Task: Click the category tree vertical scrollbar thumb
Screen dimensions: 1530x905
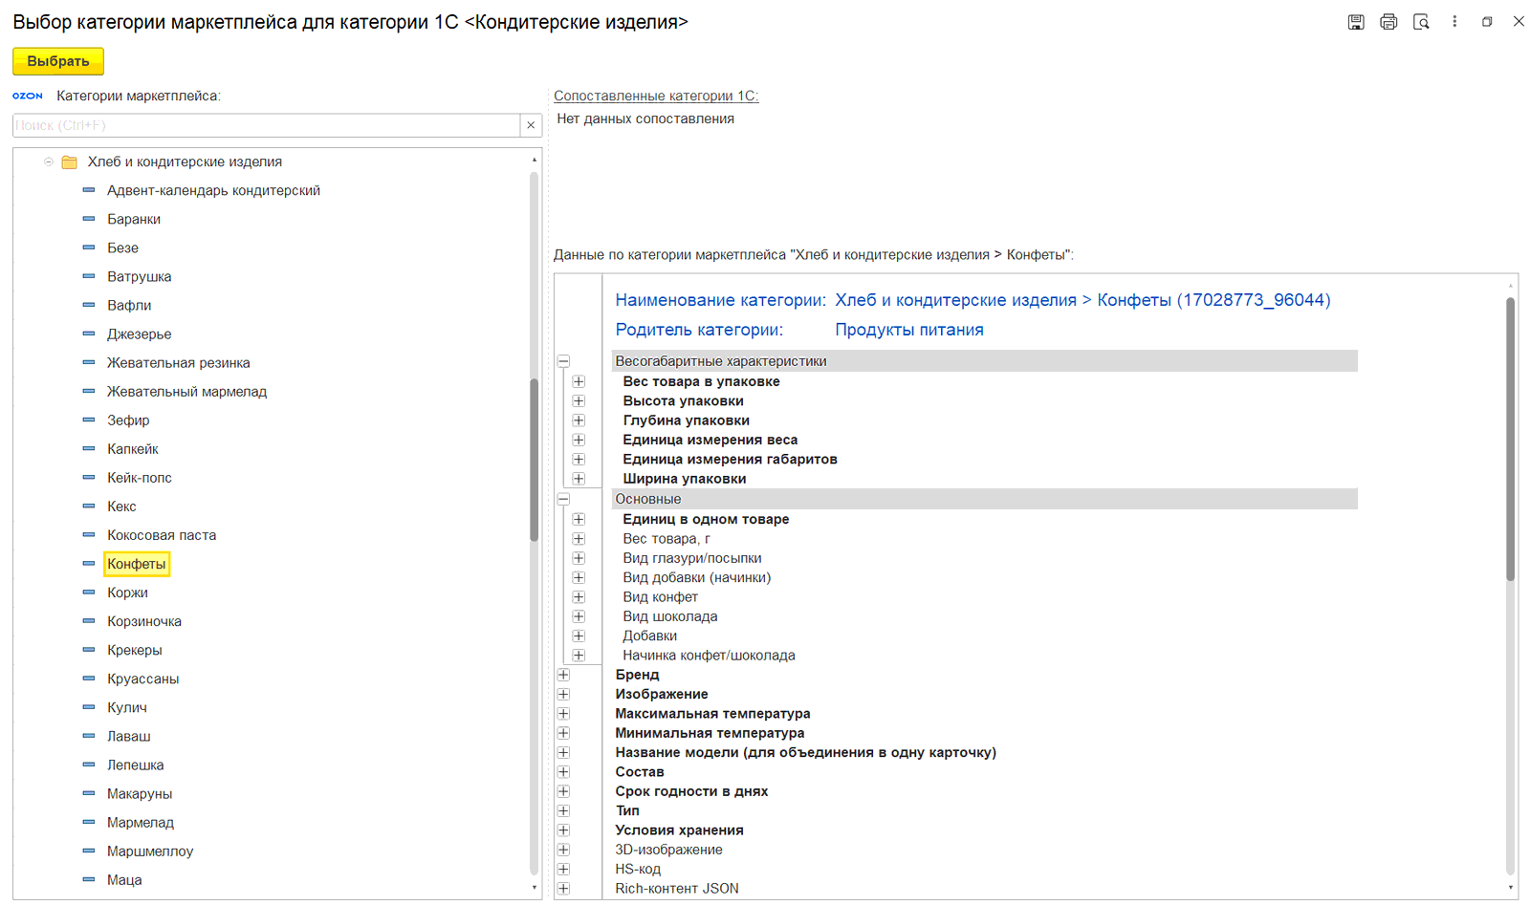Action: 534,461
